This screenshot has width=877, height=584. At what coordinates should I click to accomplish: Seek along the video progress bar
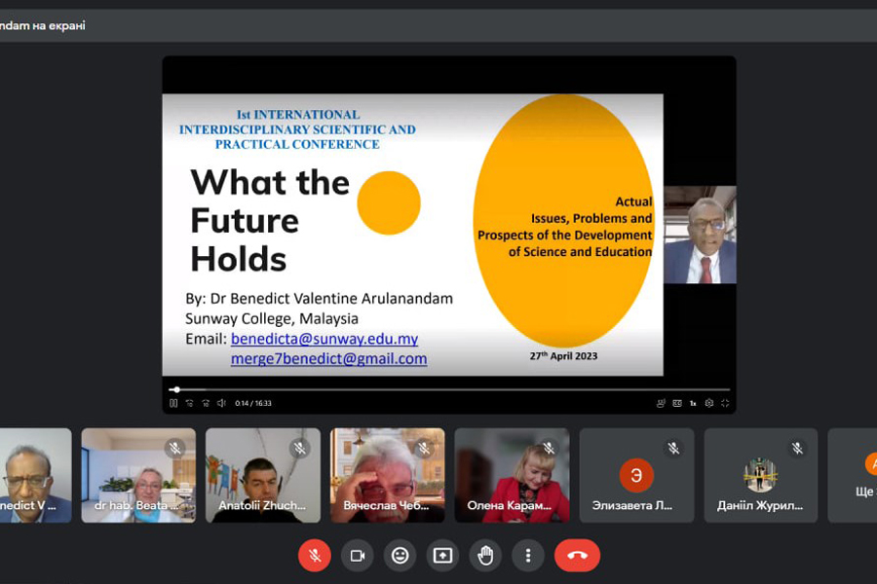click(x=449, y=389)
